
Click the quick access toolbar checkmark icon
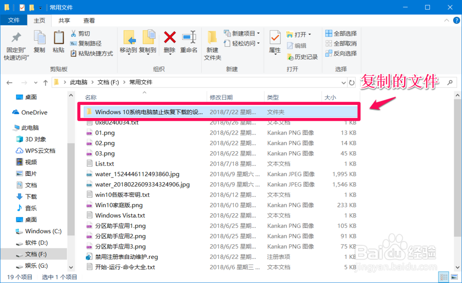(x=22, y=7)
